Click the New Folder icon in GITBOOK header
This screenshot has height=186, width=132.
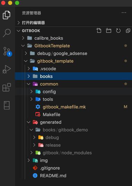(108, 31)
